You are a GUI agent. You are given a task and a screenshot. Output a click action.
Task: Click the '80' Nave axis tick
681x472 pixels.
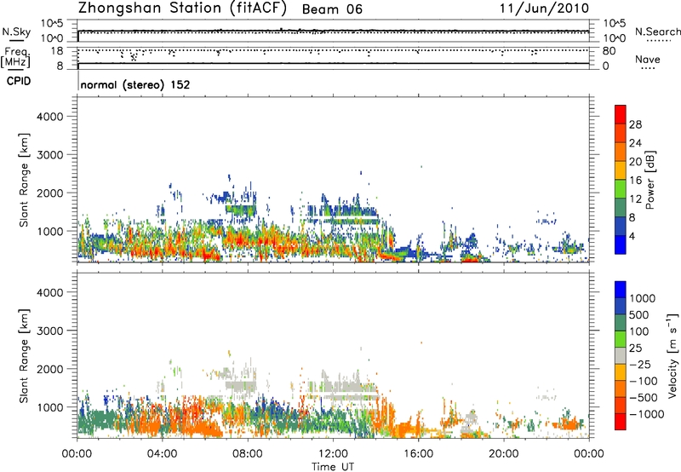[609, 51]
